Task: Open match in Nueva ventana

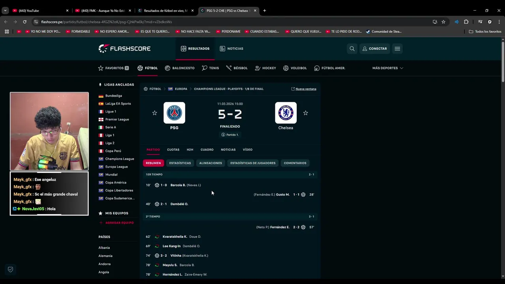Action: point(304,89)
